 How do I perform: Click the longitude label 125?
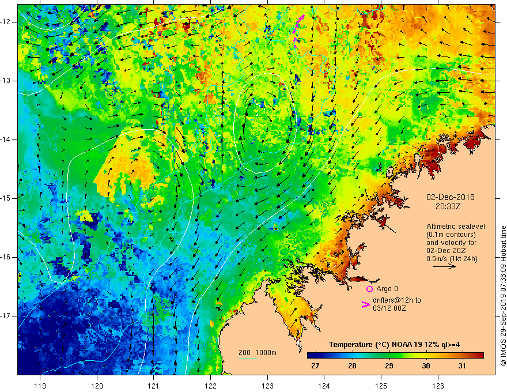coord(381,386)
